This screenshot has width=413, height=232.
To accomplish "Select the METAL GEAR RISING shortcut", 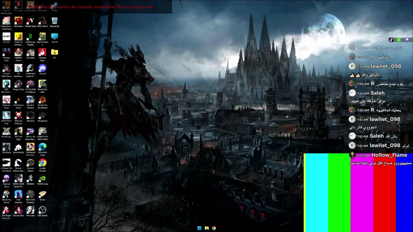I will point(18,181).
